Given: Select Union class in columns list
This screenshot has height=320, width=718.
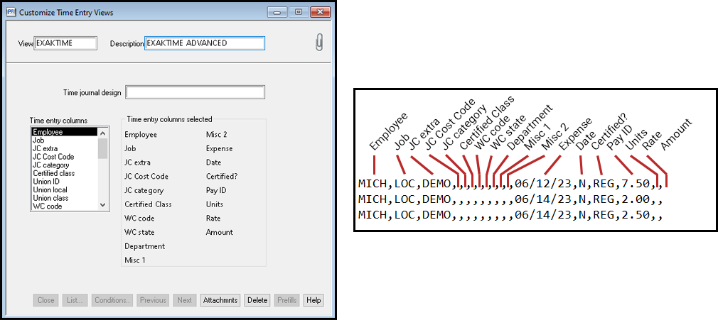Looking at the screenshot, I should 65,198.
